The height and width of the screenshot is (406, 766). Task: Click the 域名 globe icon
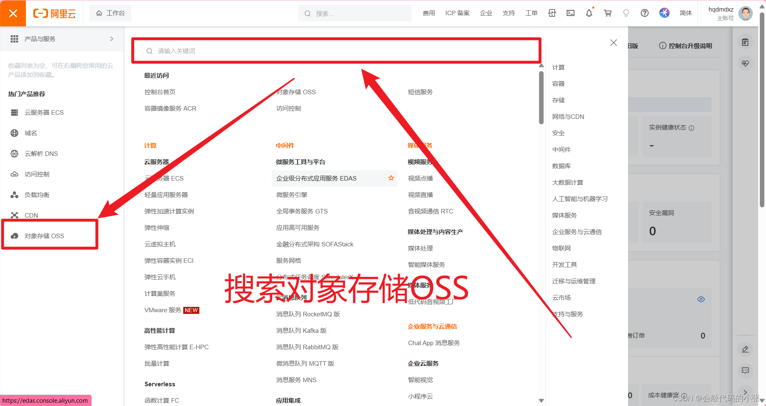14,133
